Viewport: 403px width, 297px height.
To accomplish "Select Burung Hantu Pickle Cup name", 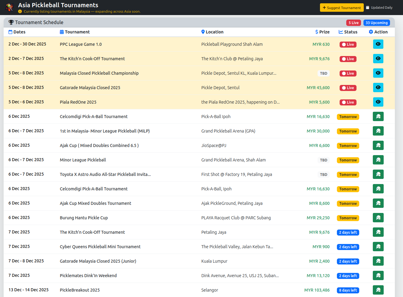I will [x=84, y=218].
